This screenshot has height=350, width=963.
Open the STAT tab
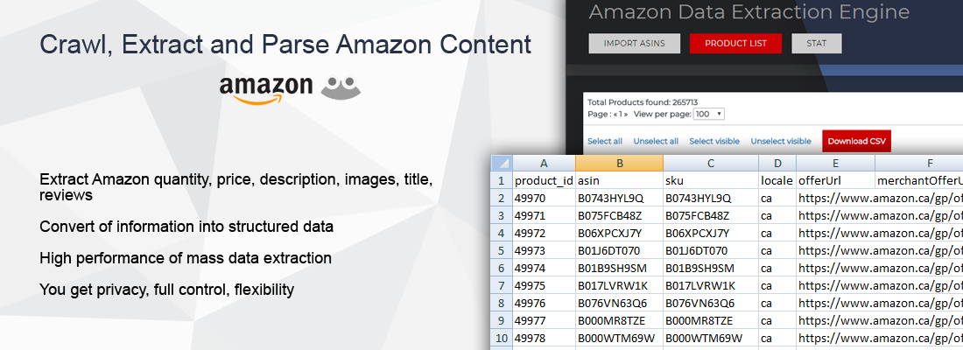pyautogui.click(x=816, y=44)
